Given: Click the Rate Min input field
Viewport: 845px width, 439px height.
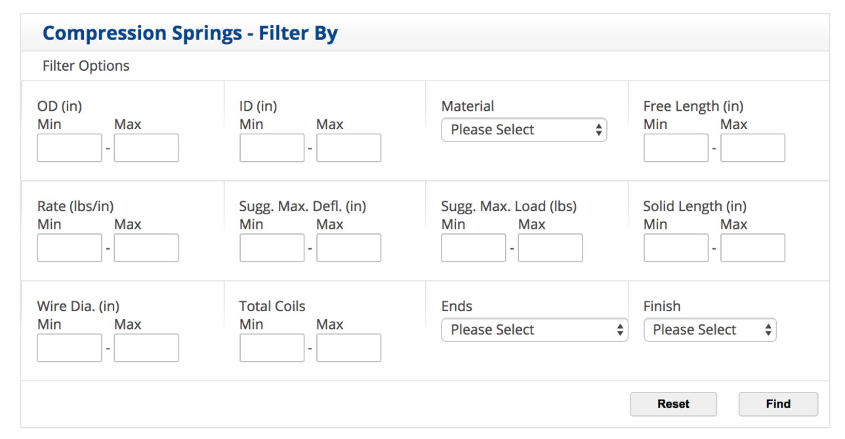Looking at the screenshot, I should click(x=70, y=248).
